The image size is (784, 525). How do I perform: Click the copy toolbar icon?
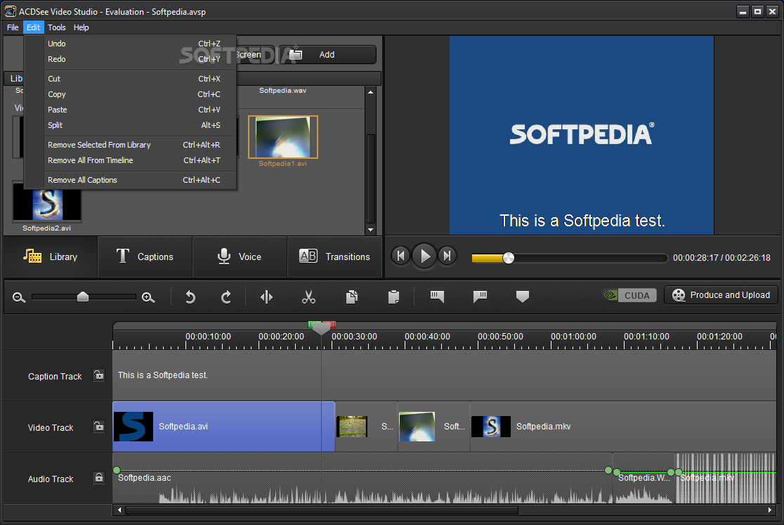(351, 297)
